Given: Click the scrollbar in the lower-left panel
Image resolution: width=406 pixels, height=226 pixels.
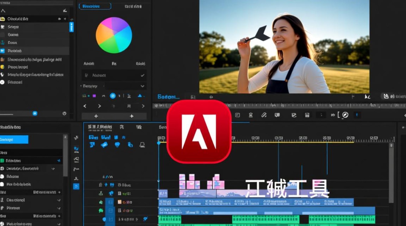Looking at the screenshot, I should (65, 155).
